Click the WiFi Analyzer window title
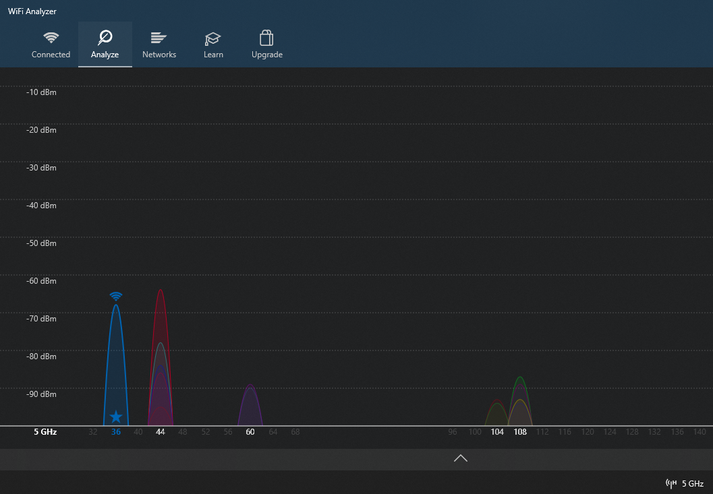The image size is (713, 494). tap(32, 11)
